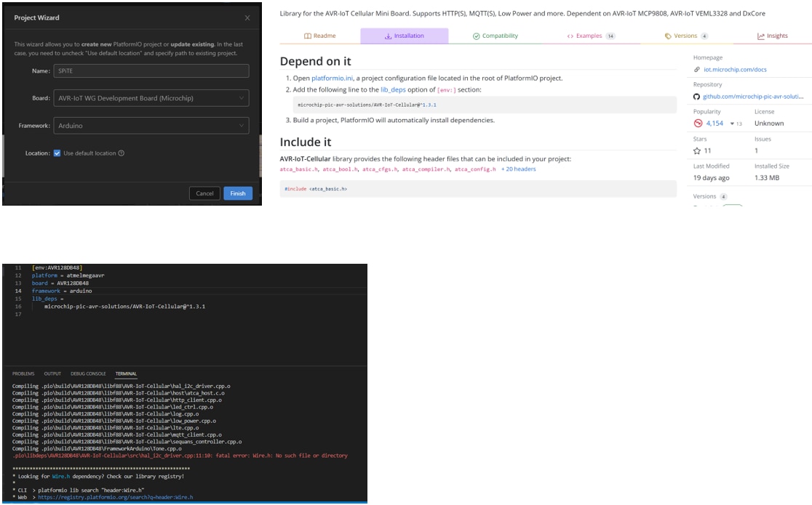This screenshot has height=505, width=812.
Task: Open the Compatibility tab
Action: coord(495,36)
